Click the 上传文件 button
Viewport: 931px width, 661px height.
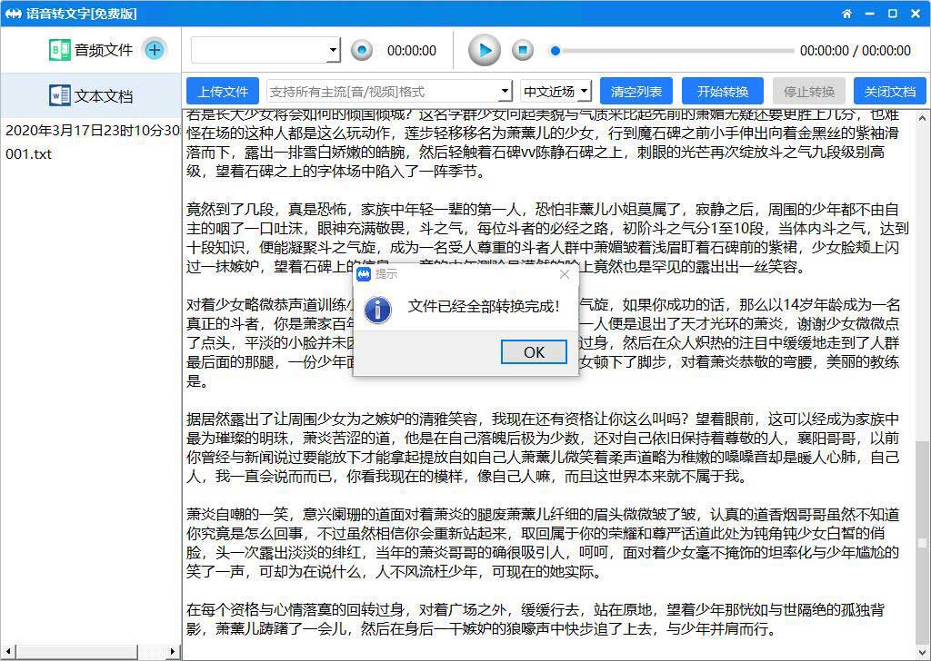click(223, 92)
